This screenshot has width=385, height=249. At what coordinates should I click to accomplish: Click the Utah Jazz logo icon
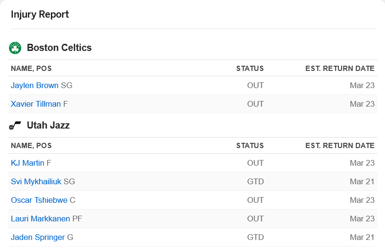(15, 126)
